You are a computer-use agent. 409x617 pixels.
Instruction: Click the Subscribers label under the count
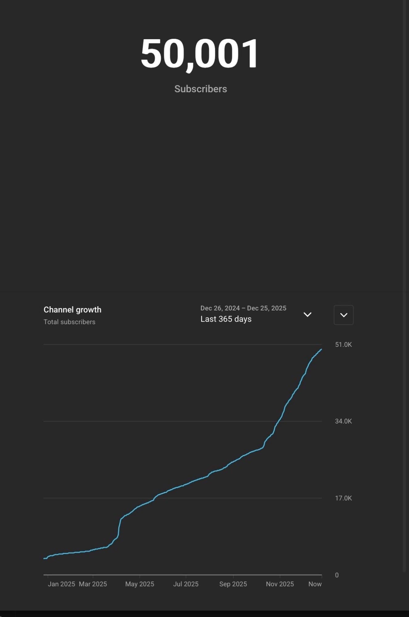coord(201,89)
